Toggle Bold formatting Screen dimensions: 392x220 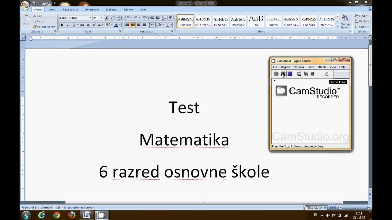click(62, 25)
